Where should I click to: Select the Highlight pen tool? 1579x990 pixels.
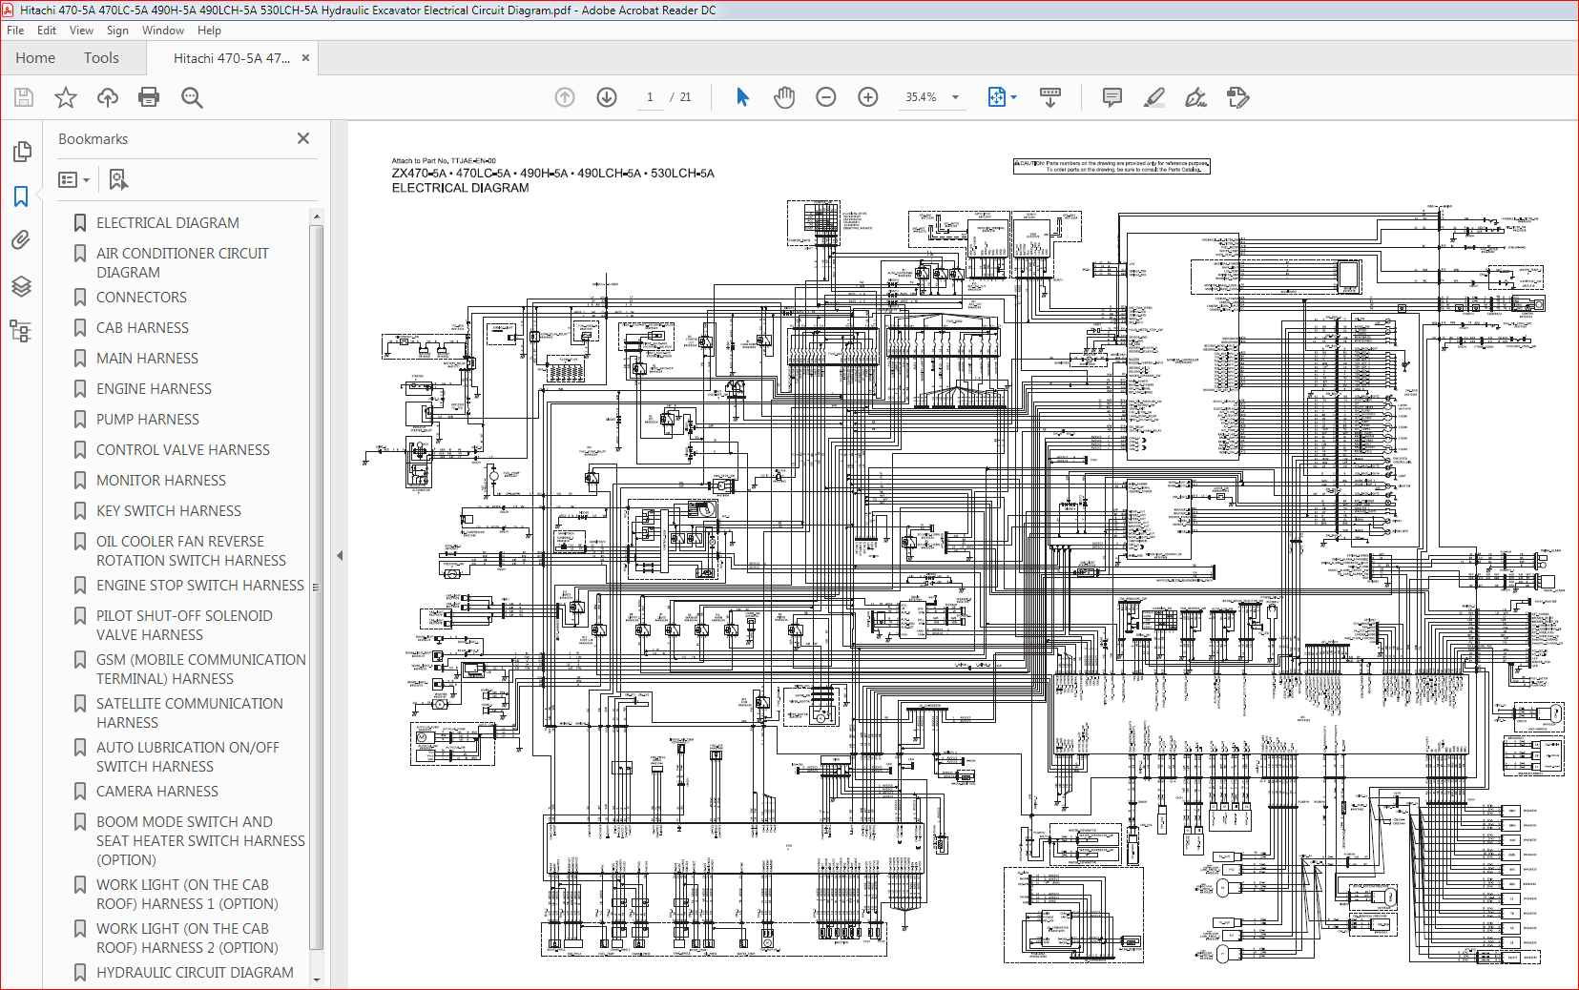(x=1154, y=97)
